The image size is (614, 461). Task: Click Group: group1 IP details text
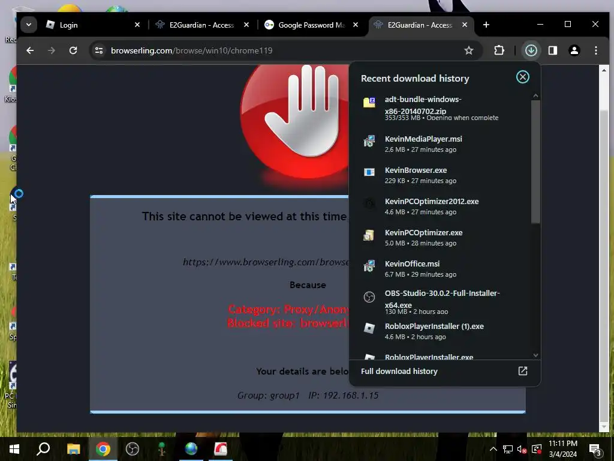pyautogui.click(x=308, y=395)
